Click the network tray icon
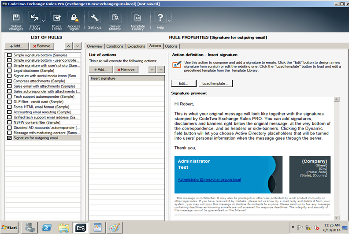Screen dimensions: 349x234 click(x=308, y=227)
